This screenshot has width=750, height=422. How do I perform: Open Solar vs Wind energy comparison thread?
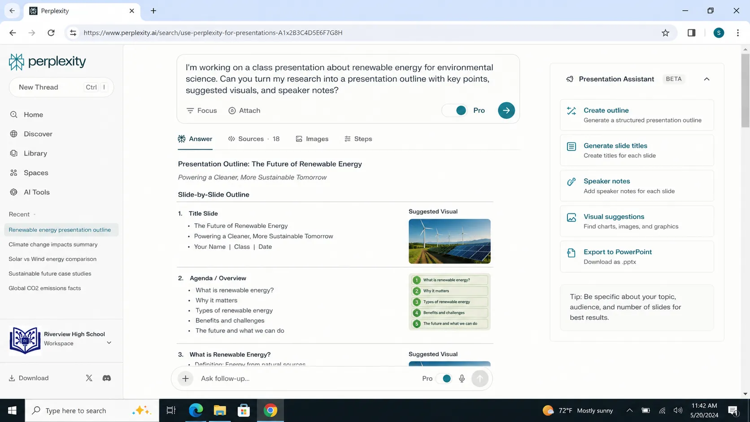[x=52, y=259]
